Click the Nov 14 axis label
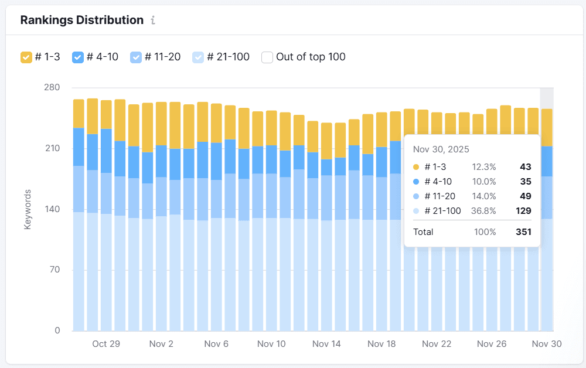Viewport: 586px width, 368px height. pos(326,344)
